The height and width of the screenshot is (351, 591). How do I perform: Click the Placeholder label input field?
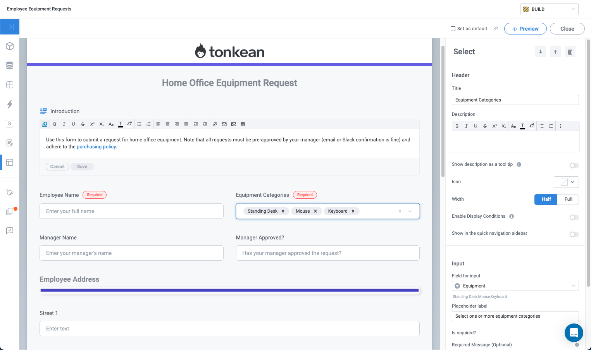pos(515,316)
